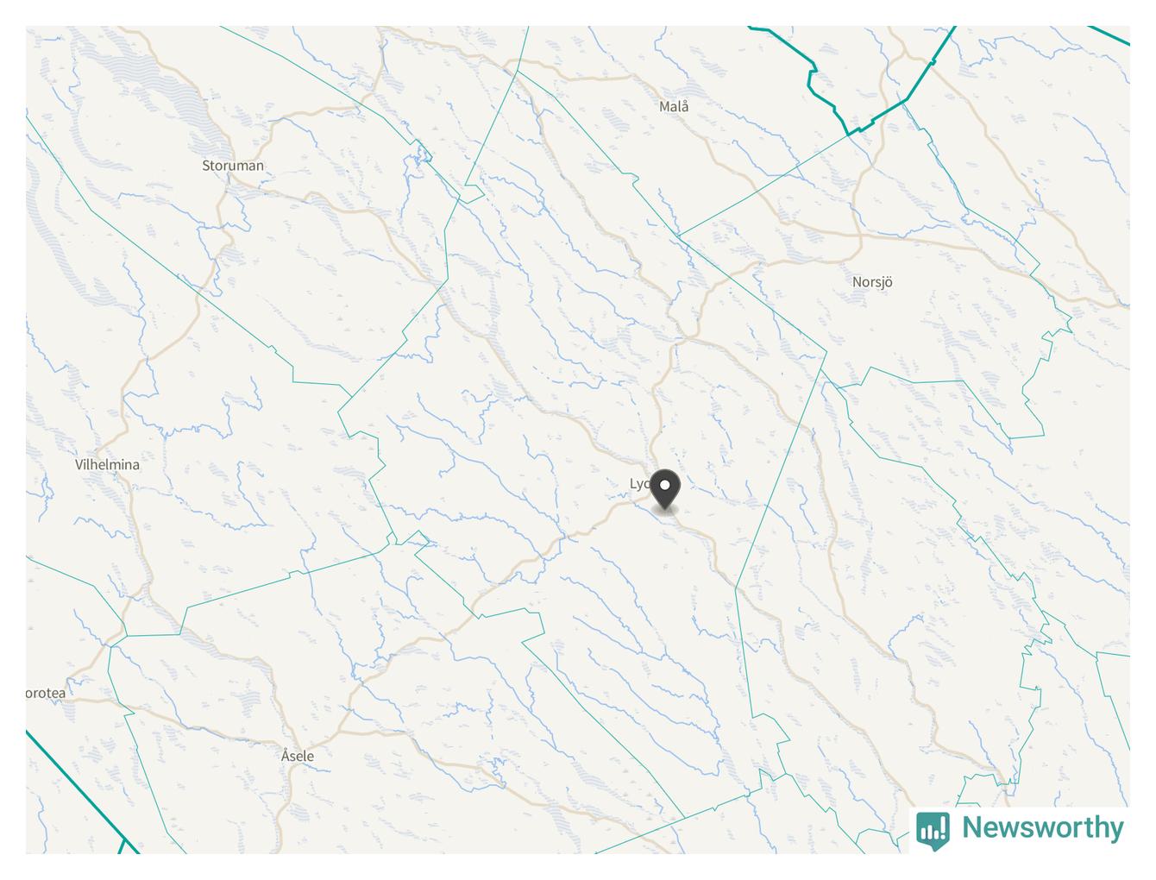
Task: Click the Newsworthy chart-bubble logo icon
Action: point(933,829)
